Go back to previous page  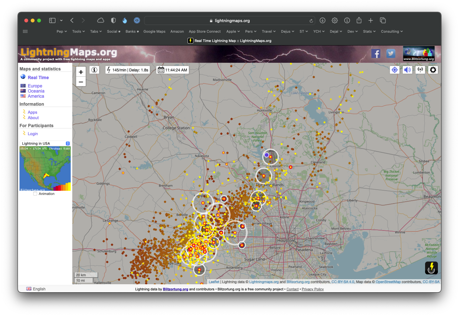click(x=72, y=21)
